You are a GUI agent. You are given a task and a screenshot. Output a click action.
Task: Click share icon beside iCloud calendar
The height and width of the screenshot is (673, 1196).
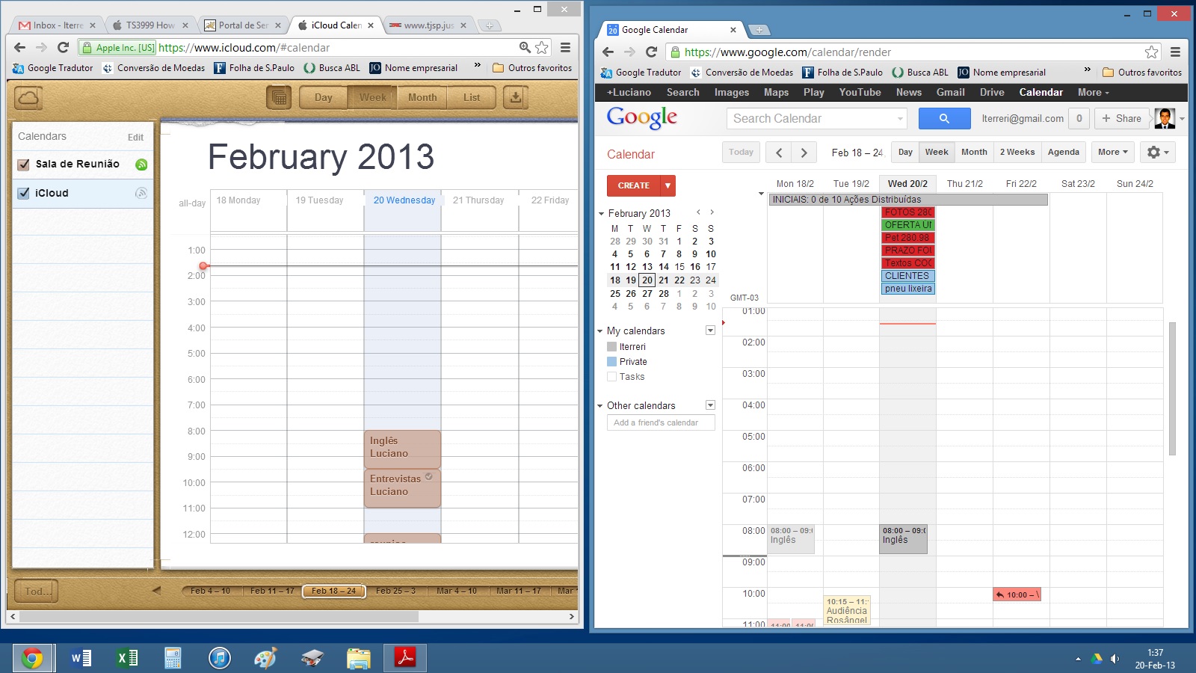click(x=141, y=193)
